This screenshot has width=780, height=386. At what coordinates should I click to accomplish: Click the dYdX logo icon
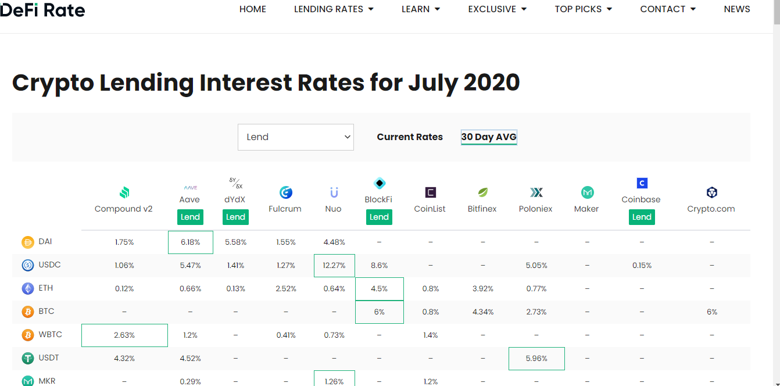point(235,183)
